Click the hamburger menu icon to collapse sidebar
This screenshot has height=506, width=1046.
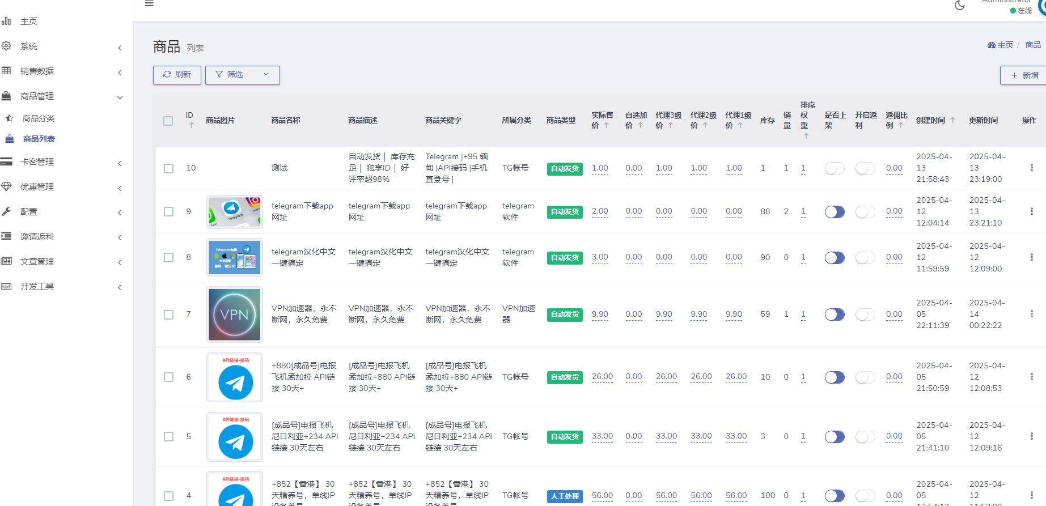(x=149, y=4)
